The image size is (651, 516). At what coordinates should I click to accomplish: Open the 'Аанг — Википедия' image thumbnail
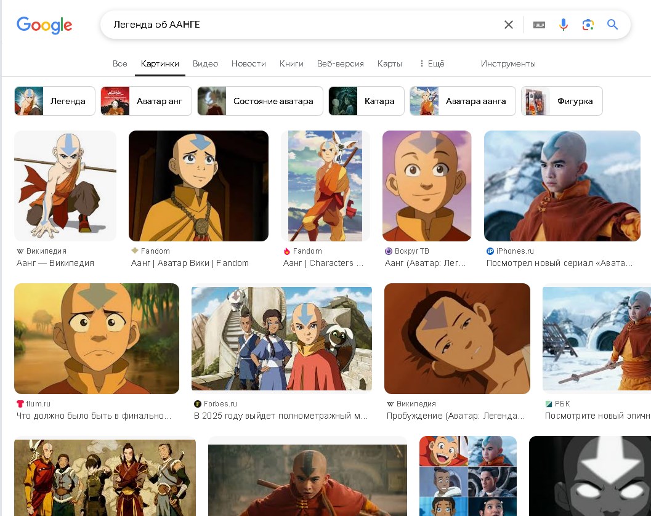65,185
